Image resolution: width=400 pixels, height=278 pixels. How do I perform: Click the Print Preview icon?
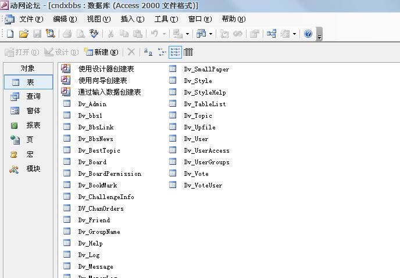[x=81, y=34]
